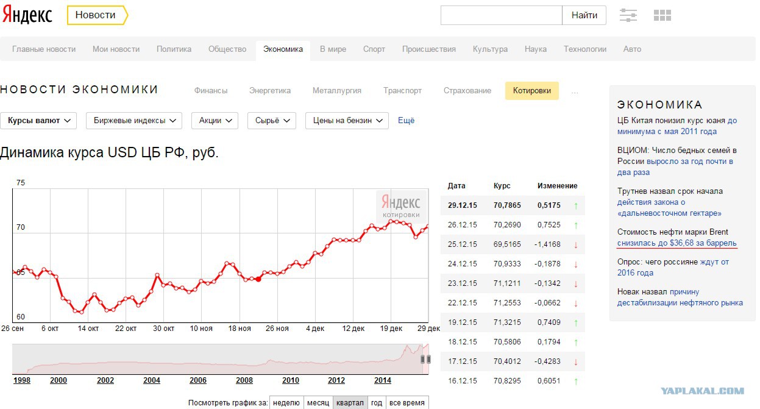The height and width of the screenshot is (409, 760).
Task: Expand the Акции dropdown
Action: point(215,121)
